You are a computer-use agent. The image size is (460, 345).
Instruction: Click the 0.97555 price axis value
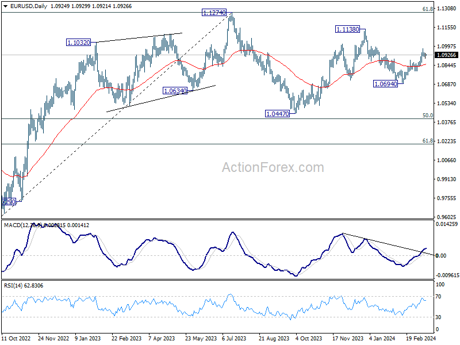[447, 198]
